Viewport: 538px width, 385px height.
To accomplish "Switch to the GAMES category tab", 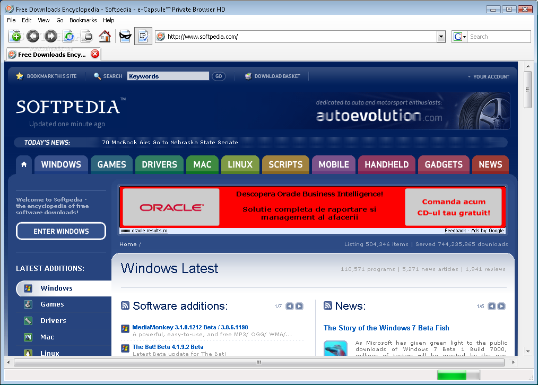I will 111,164.
